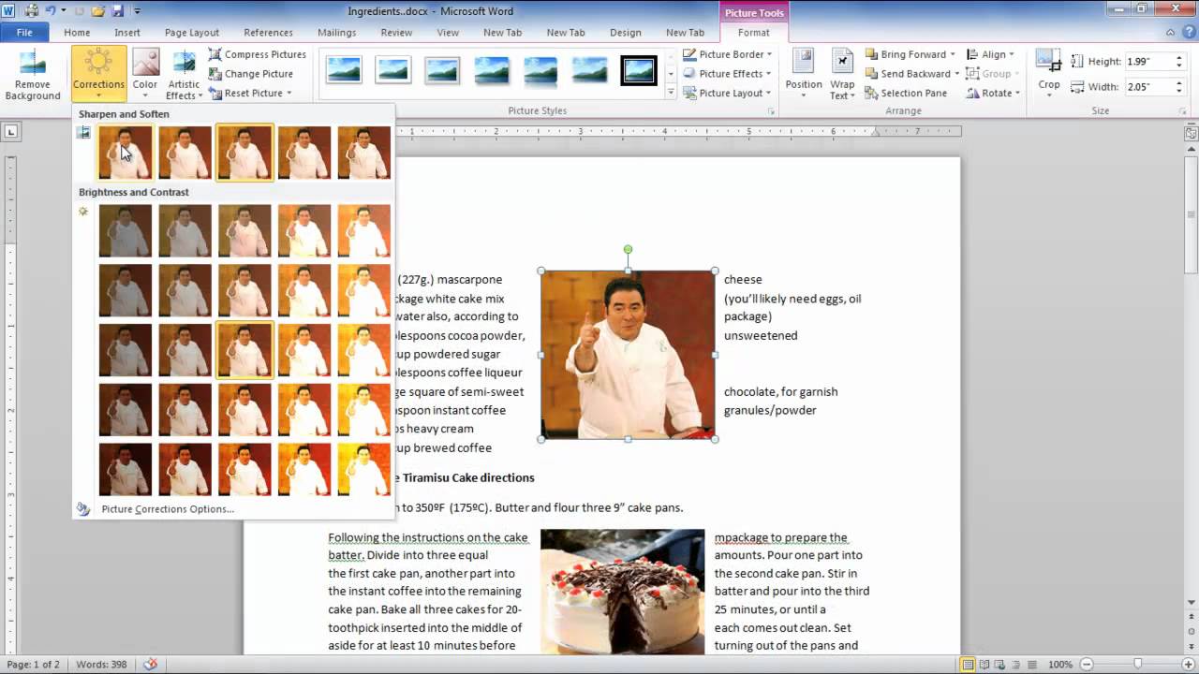Click the proofing errors icon in the status bar
The width and height of the screenshot is (1199, 674).
(151, 665)
